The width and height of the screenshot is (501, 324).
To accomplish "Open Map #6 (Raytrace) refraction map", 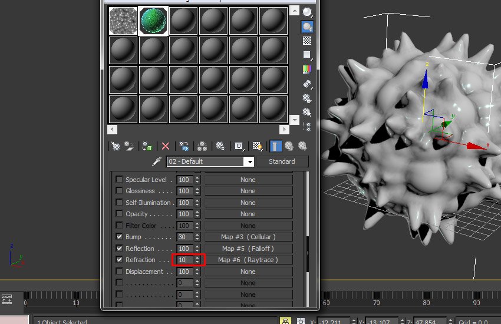I will coord(248,260).
